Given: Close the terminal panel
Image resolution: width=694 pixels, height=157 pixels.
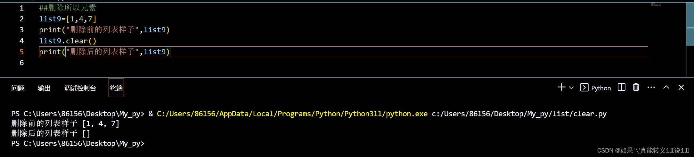Looking at the screenshot, I should [681, 87].
